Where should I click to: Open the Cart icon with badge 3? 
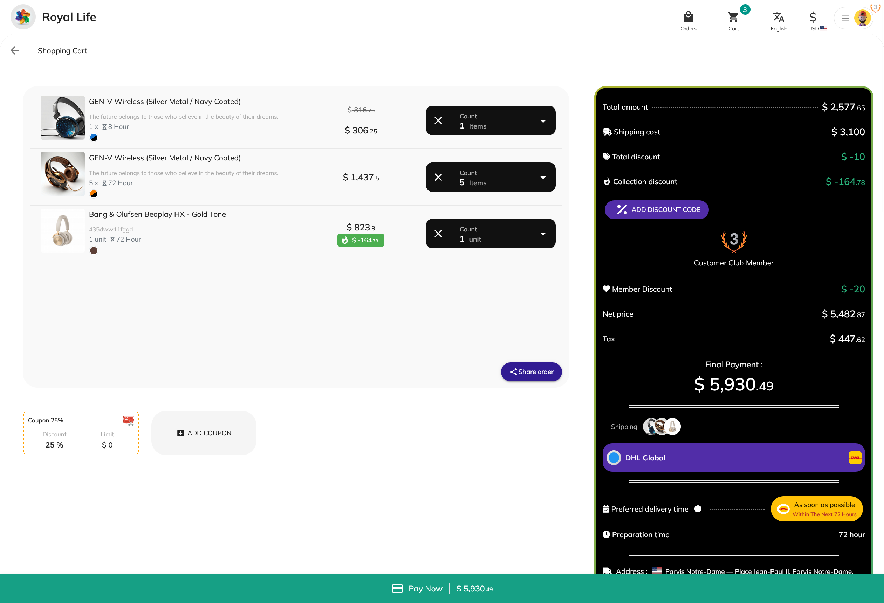coord(733,18)
